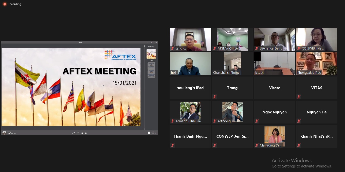Select sou ieng's iPad participant tile

pos(190,88)
